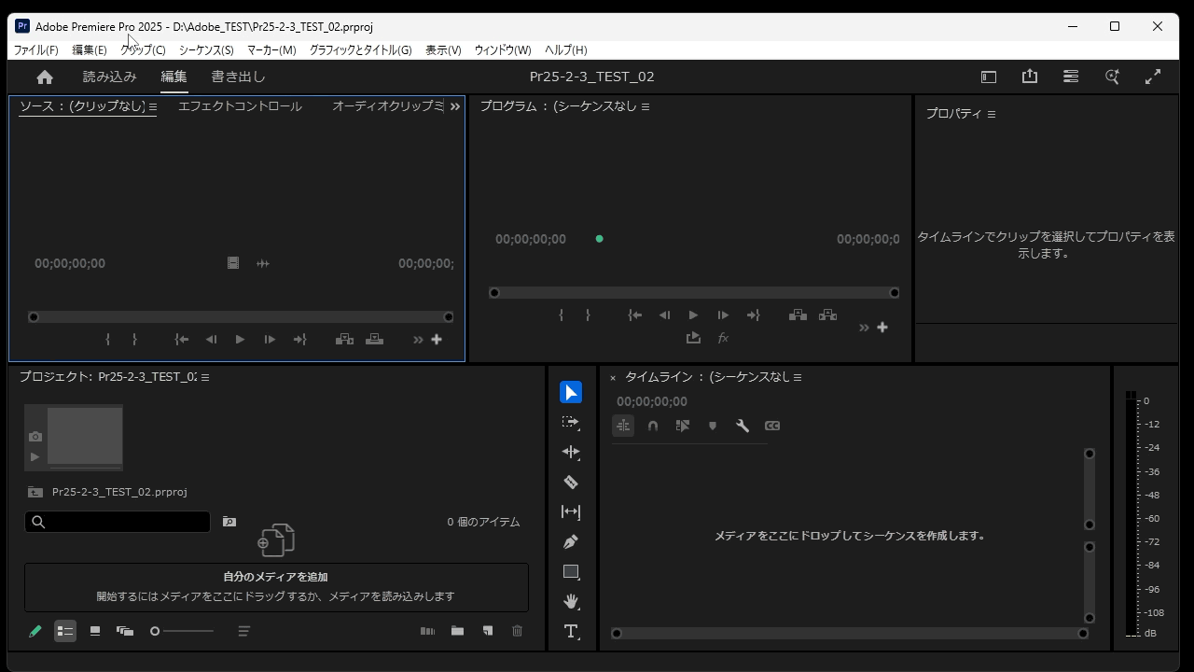This screenshot has height=672, width=1194.
Task: Open the search help icon in header
Action: coord(1112,77)
